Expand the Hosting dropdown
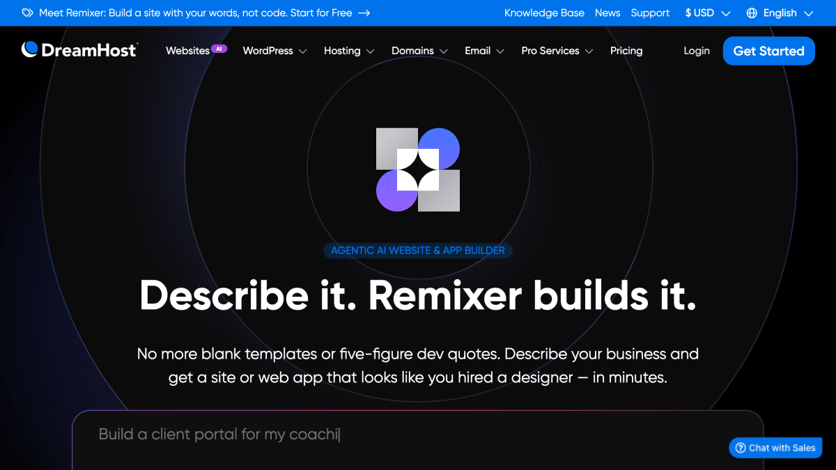This screenshot has width=836, height=470. point(349,51)
